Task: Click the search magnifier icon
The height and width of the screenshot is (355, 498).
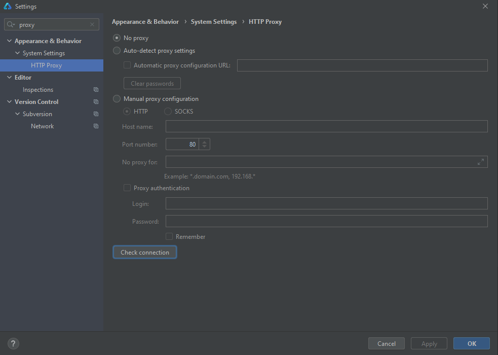Action: [x=11, y=25]
